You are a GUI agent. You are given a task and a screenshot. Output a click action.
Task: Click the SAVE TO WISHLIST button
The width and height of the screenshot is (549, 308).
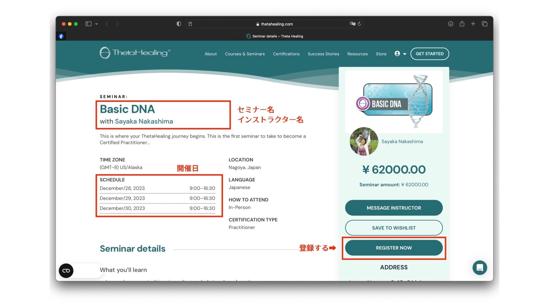click(x=394, y=228)
